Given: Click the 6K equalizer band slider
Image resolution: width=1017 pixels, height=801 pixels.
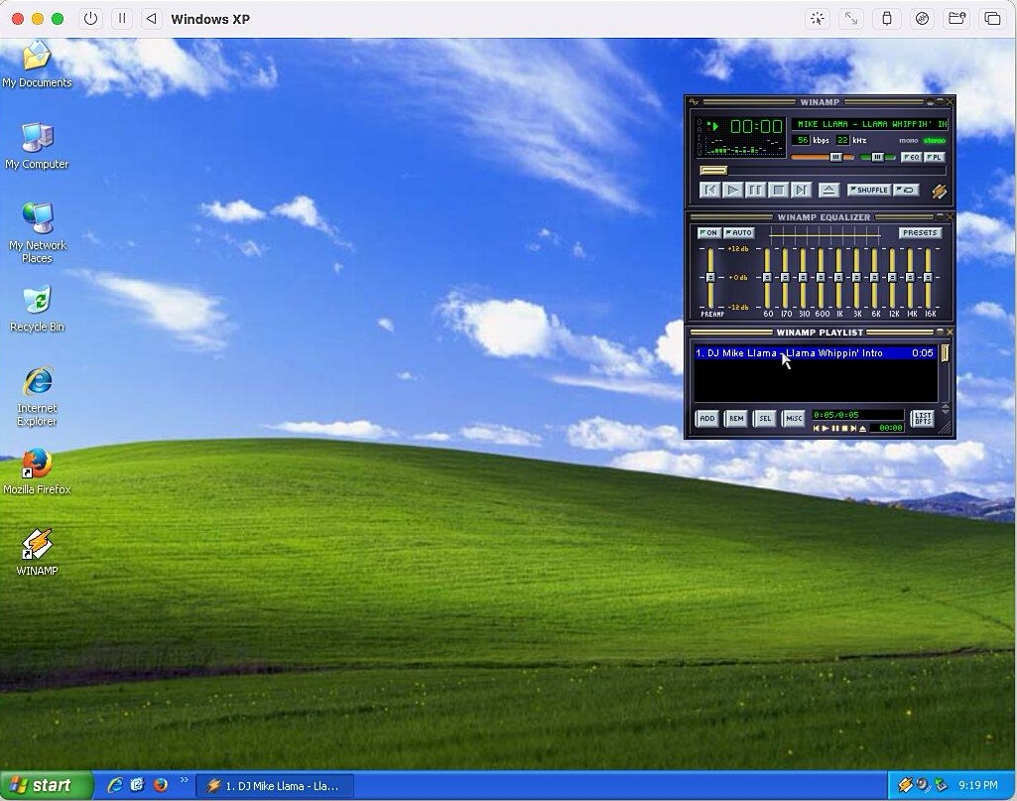Looking at the screenshot, I should coord(874,278).
